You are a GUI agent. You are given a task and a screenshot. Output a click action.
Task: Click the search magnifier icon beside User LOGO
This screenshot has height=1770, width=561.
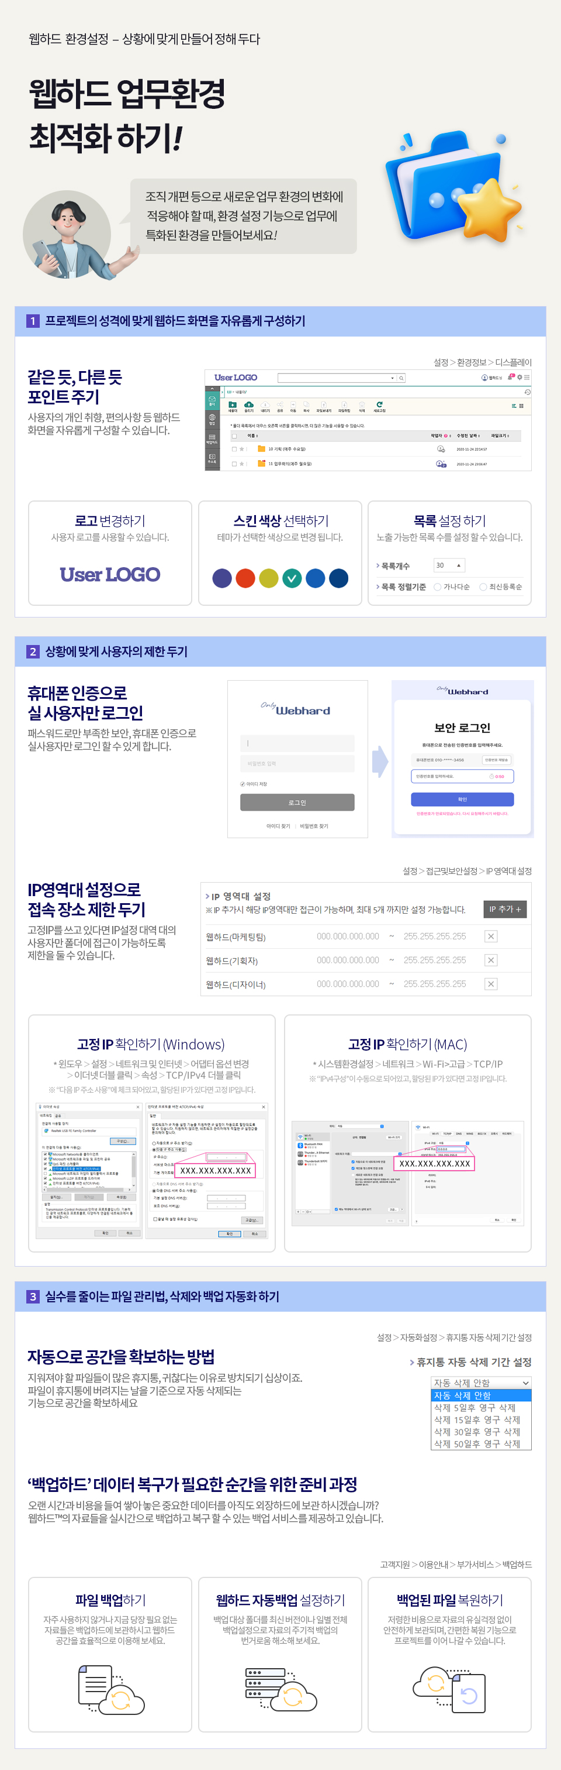[401, 378]
